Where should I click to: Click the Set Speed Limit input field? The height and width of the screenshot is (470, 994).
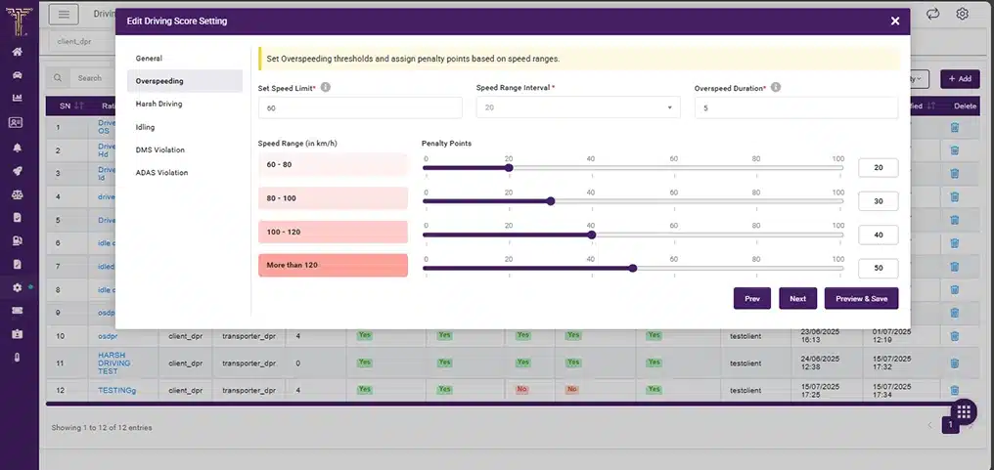click(x=360, y=108)
